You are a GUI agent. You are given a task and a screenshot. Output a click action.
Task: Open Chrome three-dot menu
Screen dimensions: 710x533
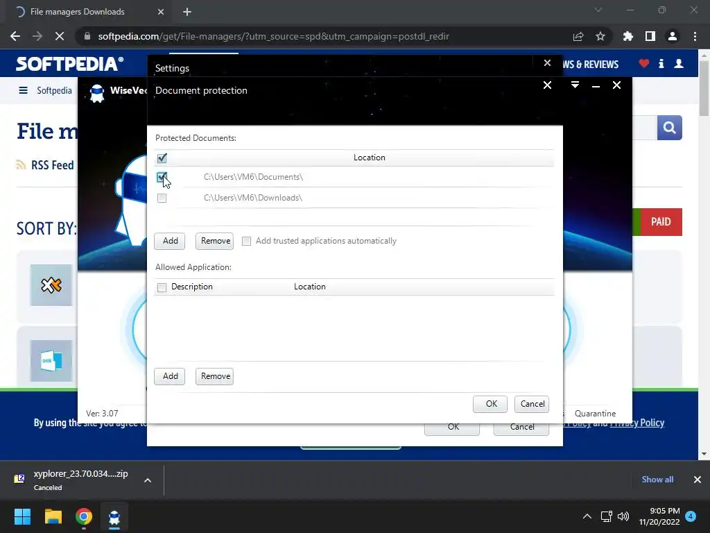695,36
